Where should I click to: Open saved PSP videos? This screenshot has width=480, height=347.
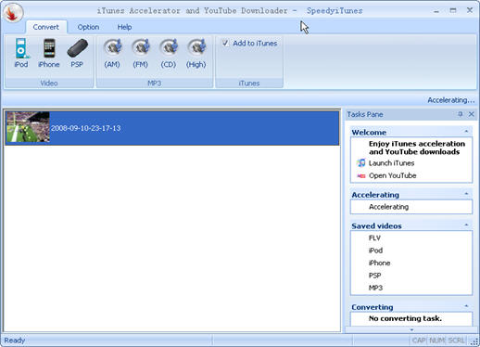[x=374, y=276]
